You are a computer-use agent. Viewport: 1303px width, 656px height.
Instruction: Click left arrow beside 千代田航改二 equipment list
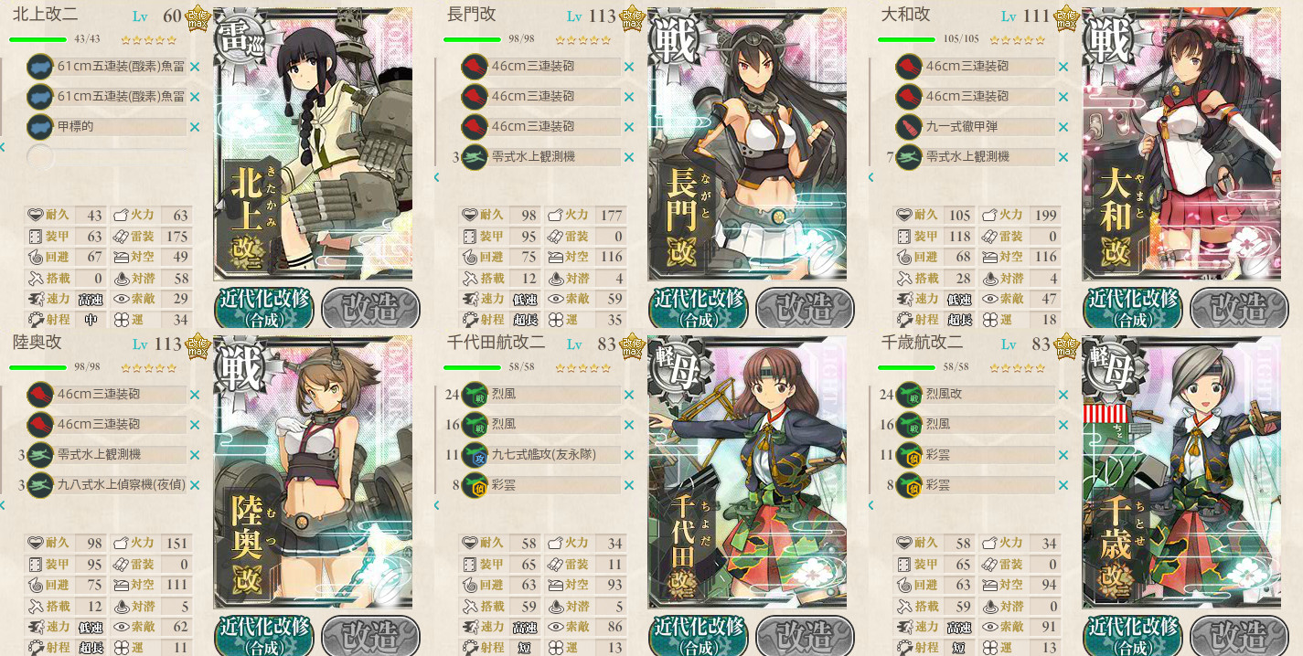(437, 504)
